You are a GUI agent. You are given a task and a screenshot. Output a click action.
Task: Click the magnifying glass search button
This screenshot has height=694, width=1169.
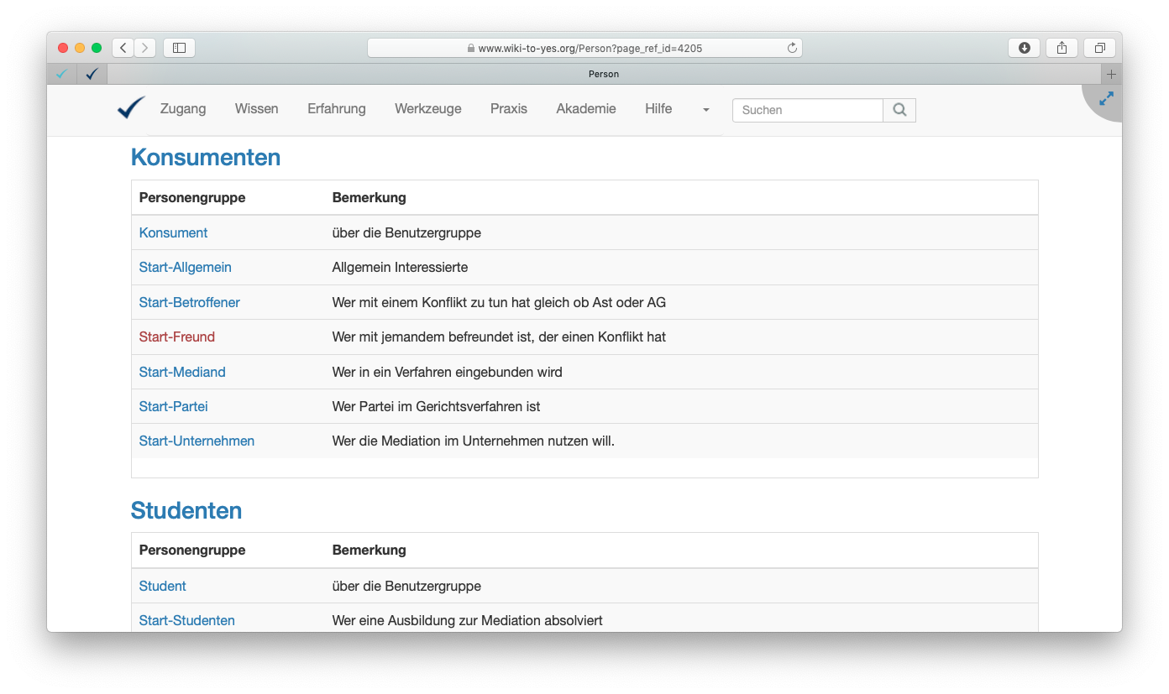899,110
